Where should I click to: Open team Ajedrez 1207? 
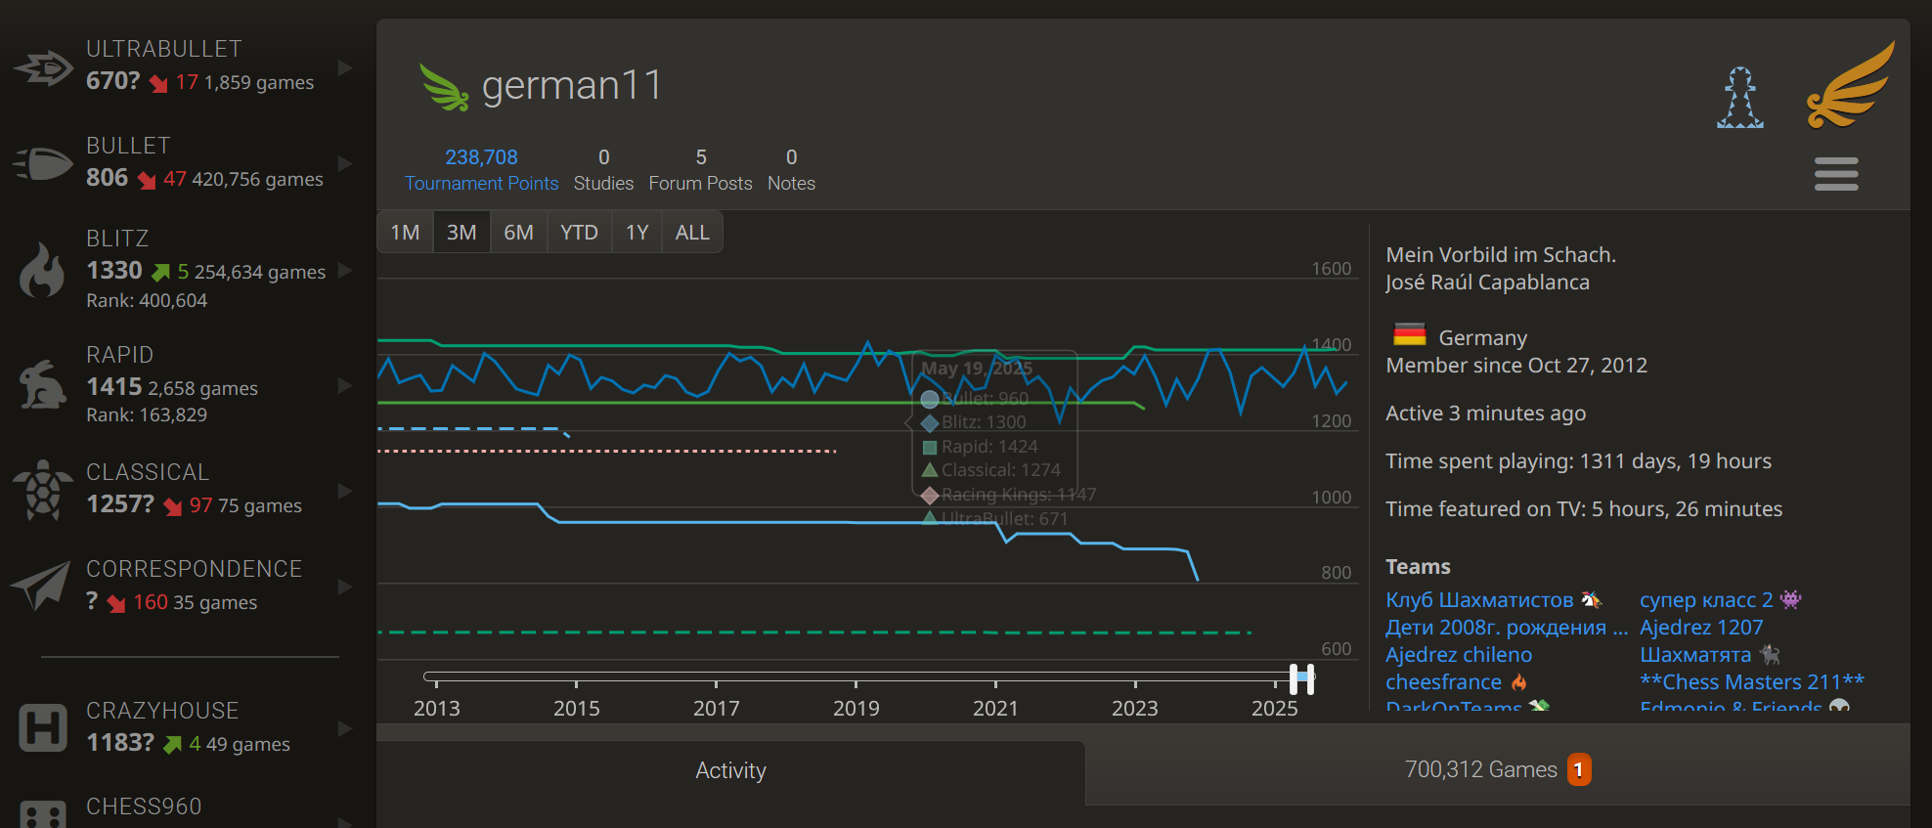[1701, 627]
